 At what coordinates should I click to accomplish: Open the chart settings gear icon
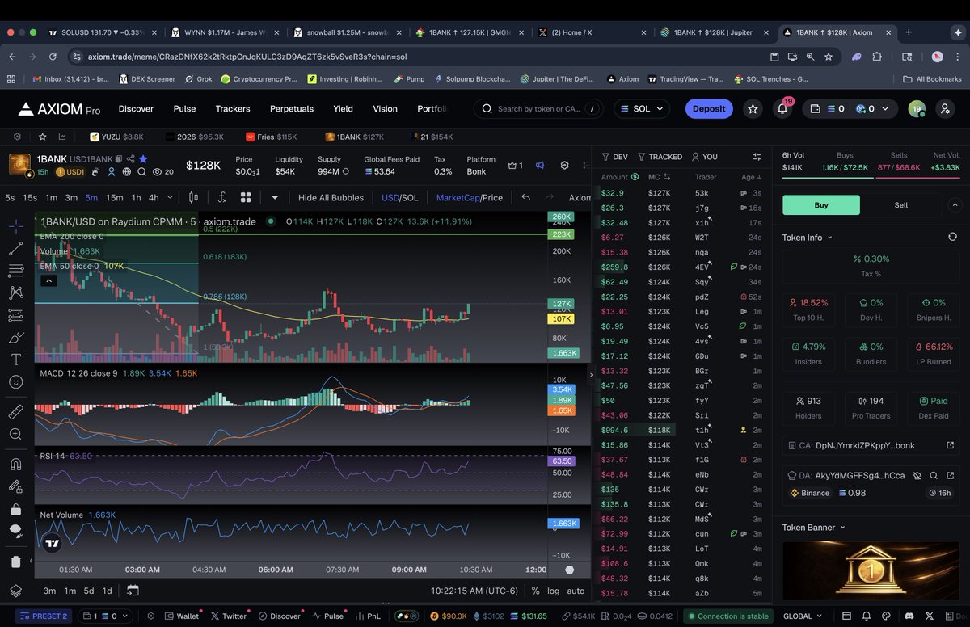pos(564,165)
